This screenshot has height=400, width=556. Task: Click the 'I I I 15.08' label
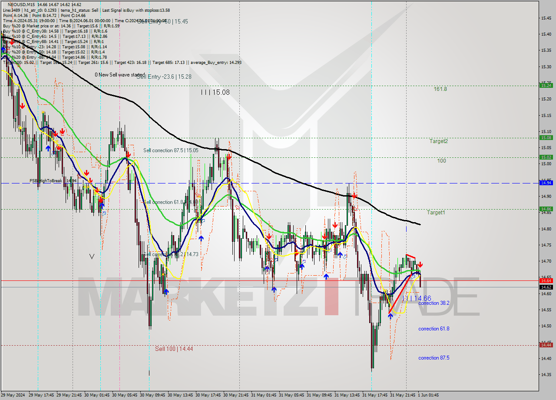215,92
